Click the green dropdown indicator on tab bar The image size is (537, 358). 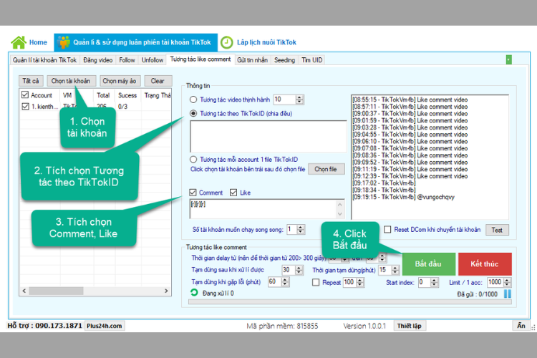pyautogui.click(x=508, y=59)
